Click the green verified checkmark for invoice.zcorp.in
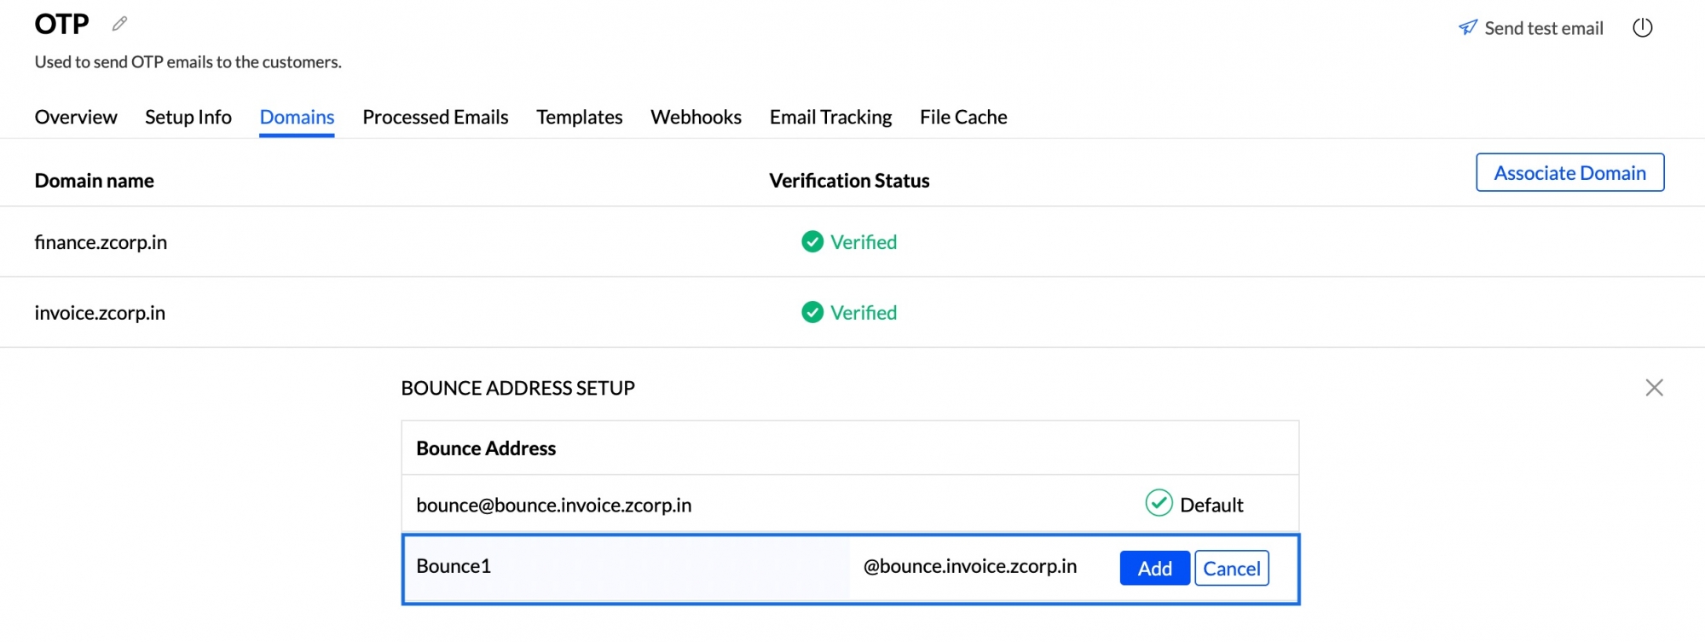1705x642 pixels. [x=812, y=313]
